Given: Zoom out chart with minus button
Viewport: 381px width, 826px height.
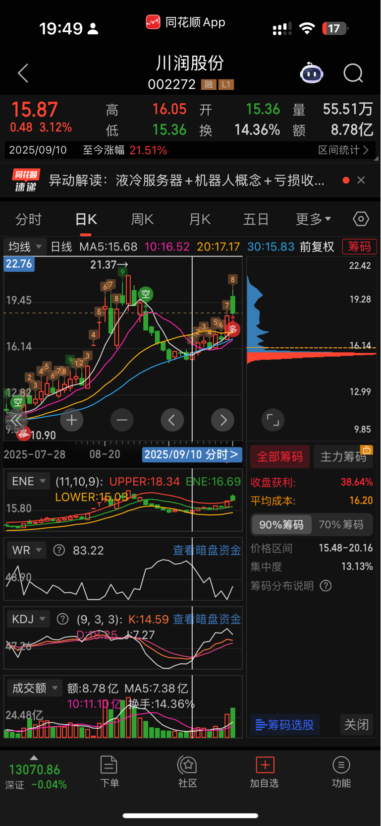Looking at the screenshot, I should point(122,420).
